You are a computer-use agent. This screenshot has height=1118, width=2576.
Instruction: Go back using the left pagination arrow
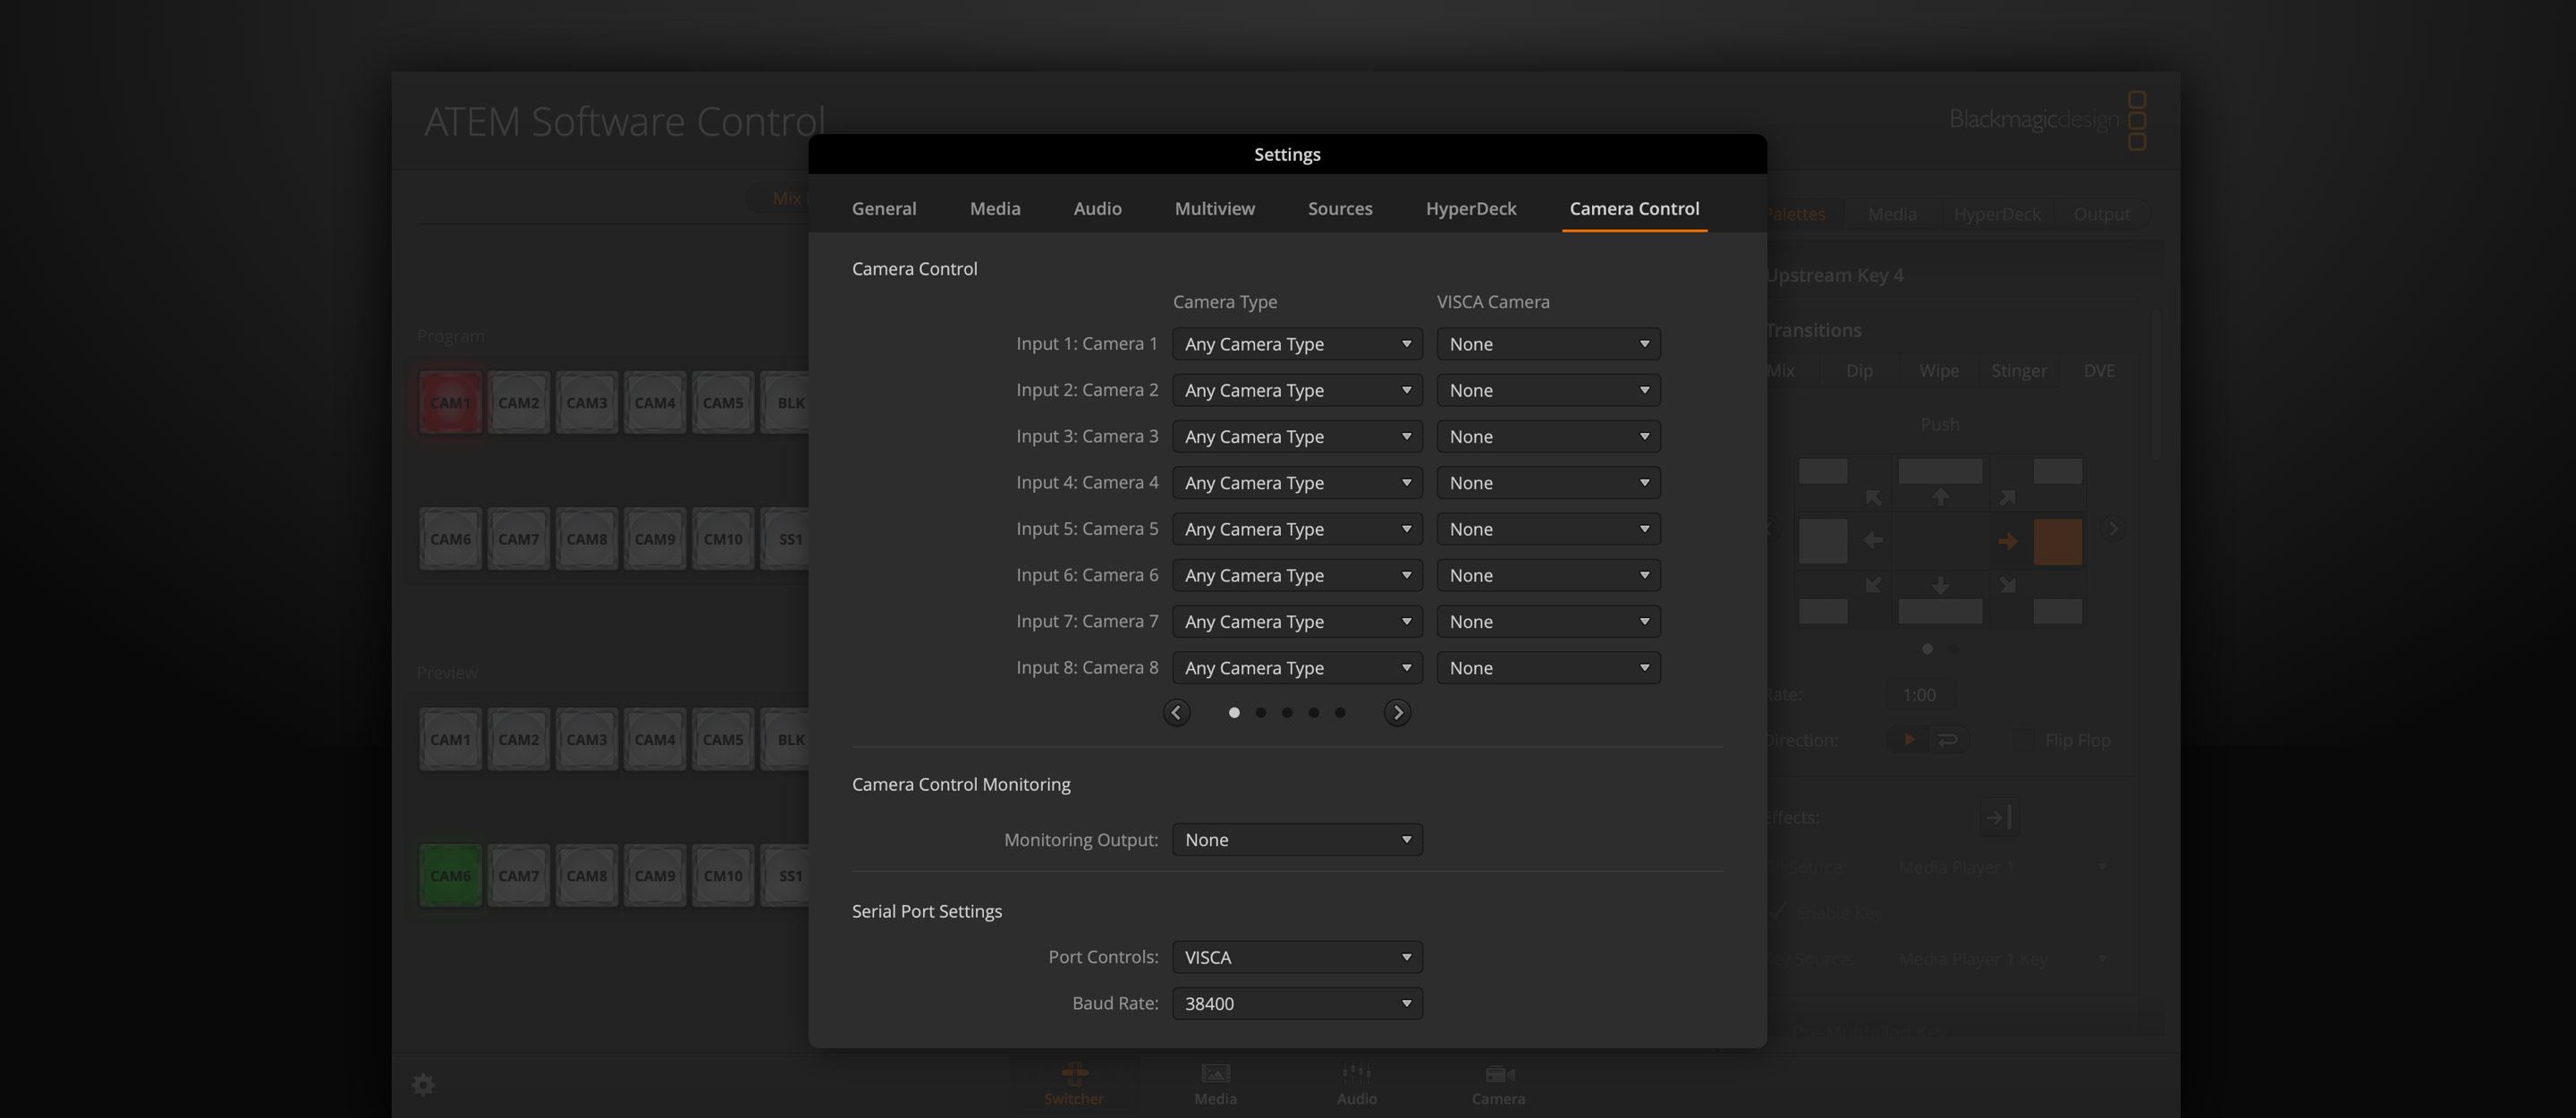click(x=1176, y=712)
